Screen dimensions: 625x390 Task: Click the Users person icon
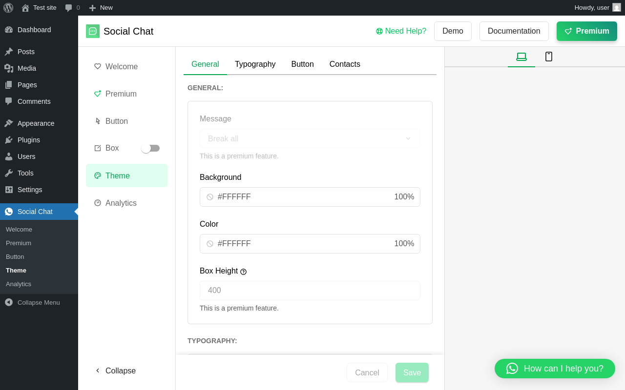(9, 156)
